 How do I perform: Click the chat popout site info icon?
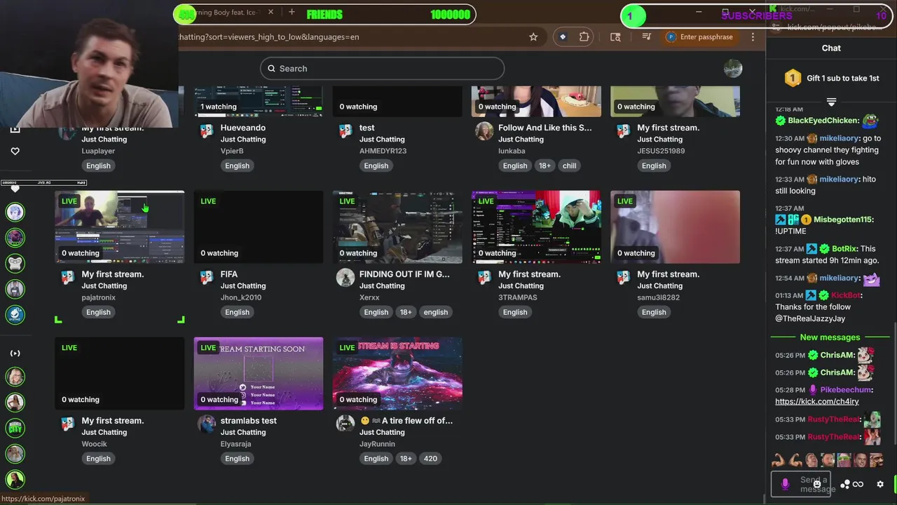tap(776, 27)
